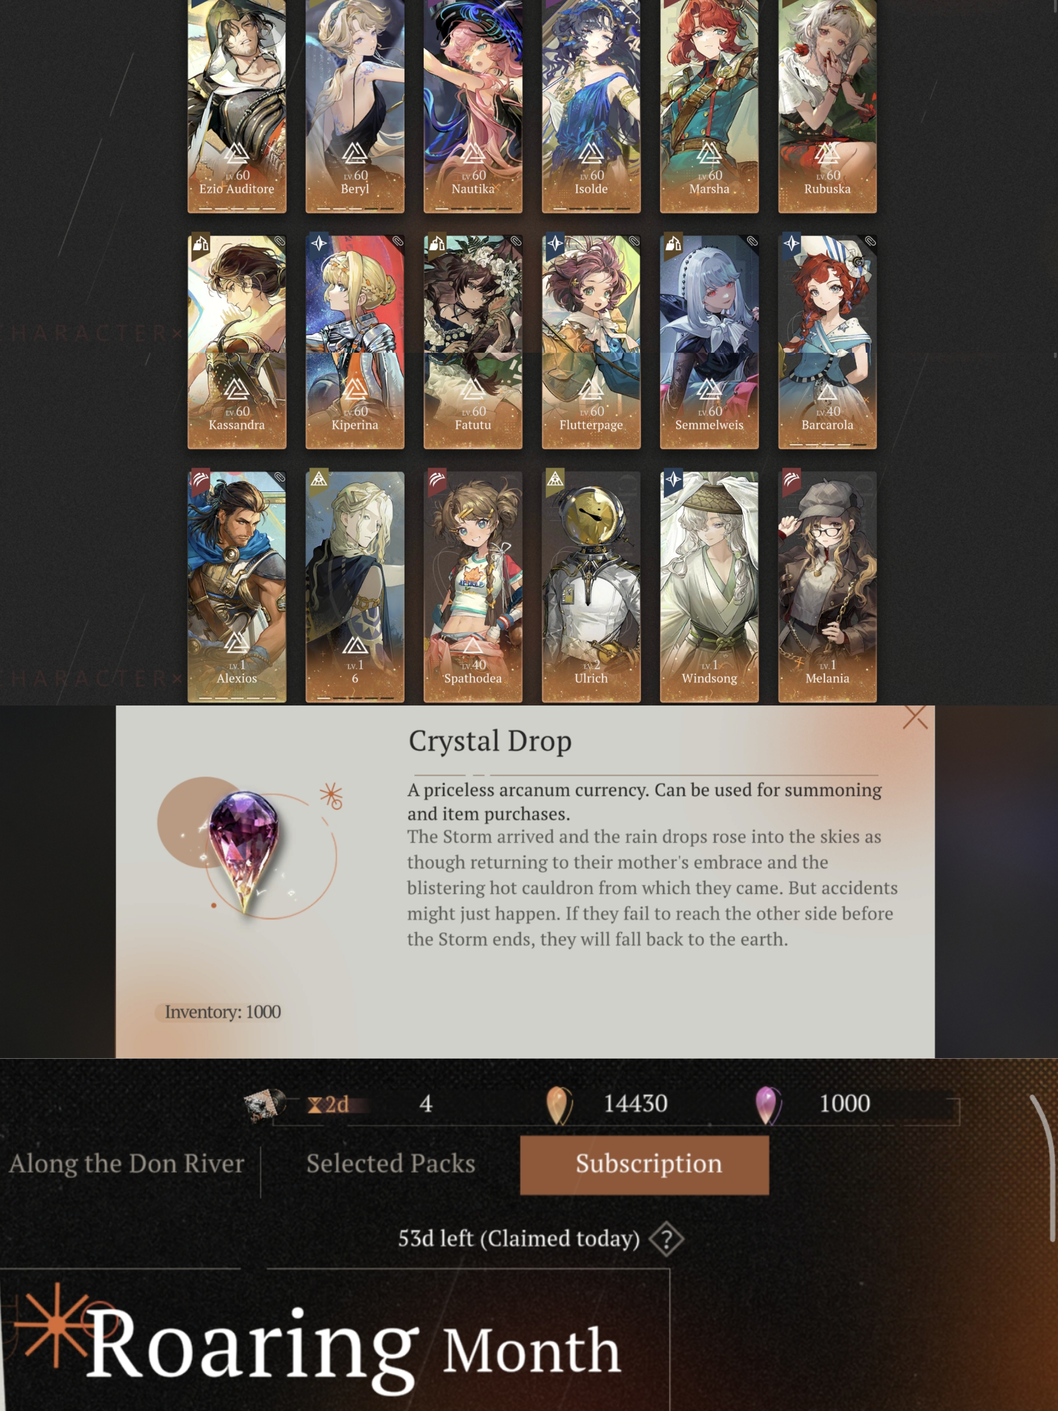Tap the orange Clear Drop currency icon
The width and height of the screenshot is (1058, 1411).
click(559, 1105)
